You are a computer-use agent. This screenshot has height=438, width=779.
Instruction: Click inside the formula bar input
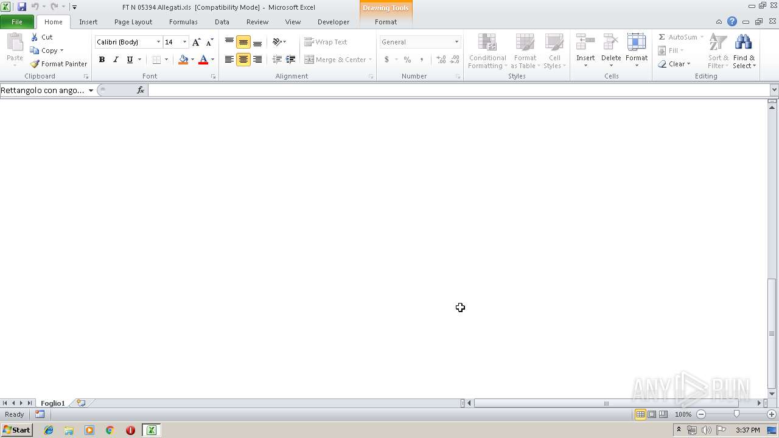point(459,90)
